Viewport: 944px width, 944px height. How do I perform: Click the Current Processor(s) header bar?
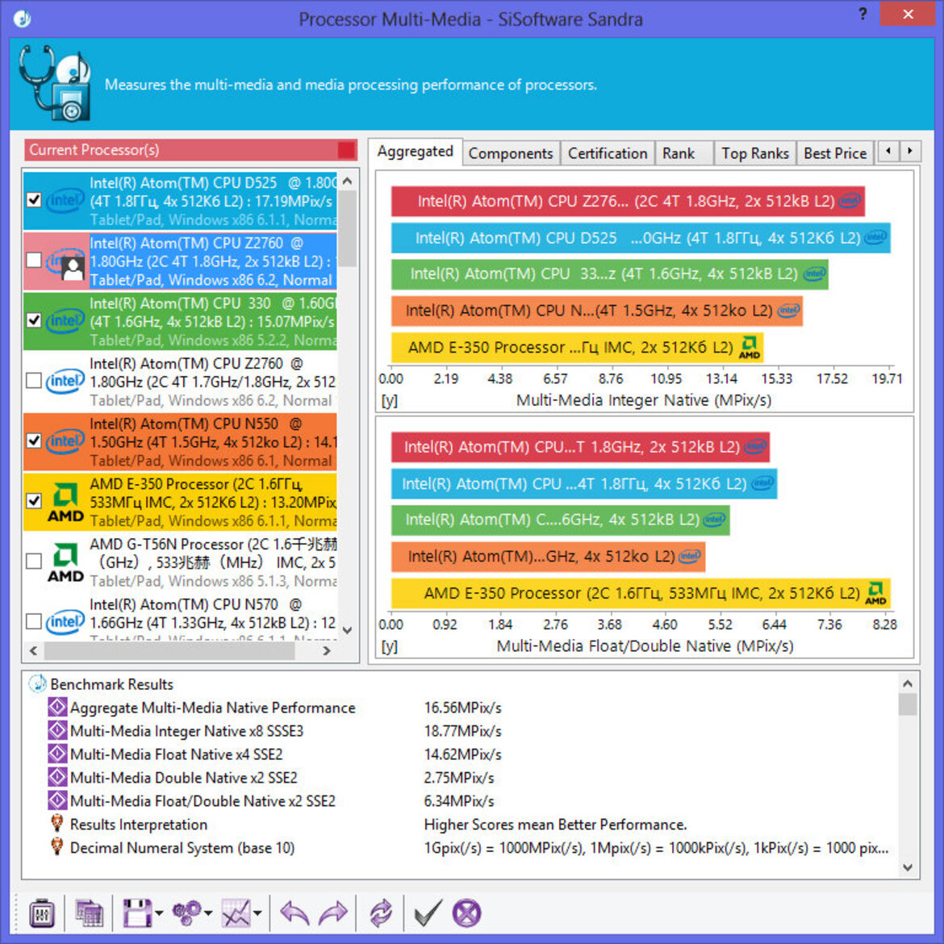(x=191, y=150)
